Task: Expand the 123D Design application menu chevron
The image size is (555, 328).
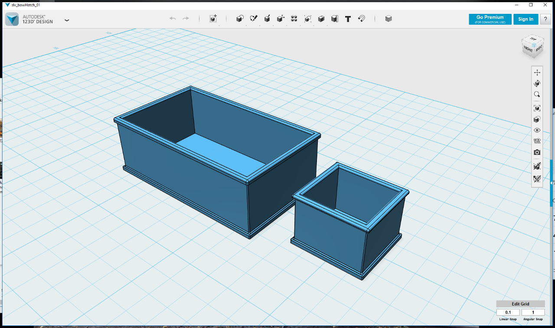Action: (x=67, y=20)
